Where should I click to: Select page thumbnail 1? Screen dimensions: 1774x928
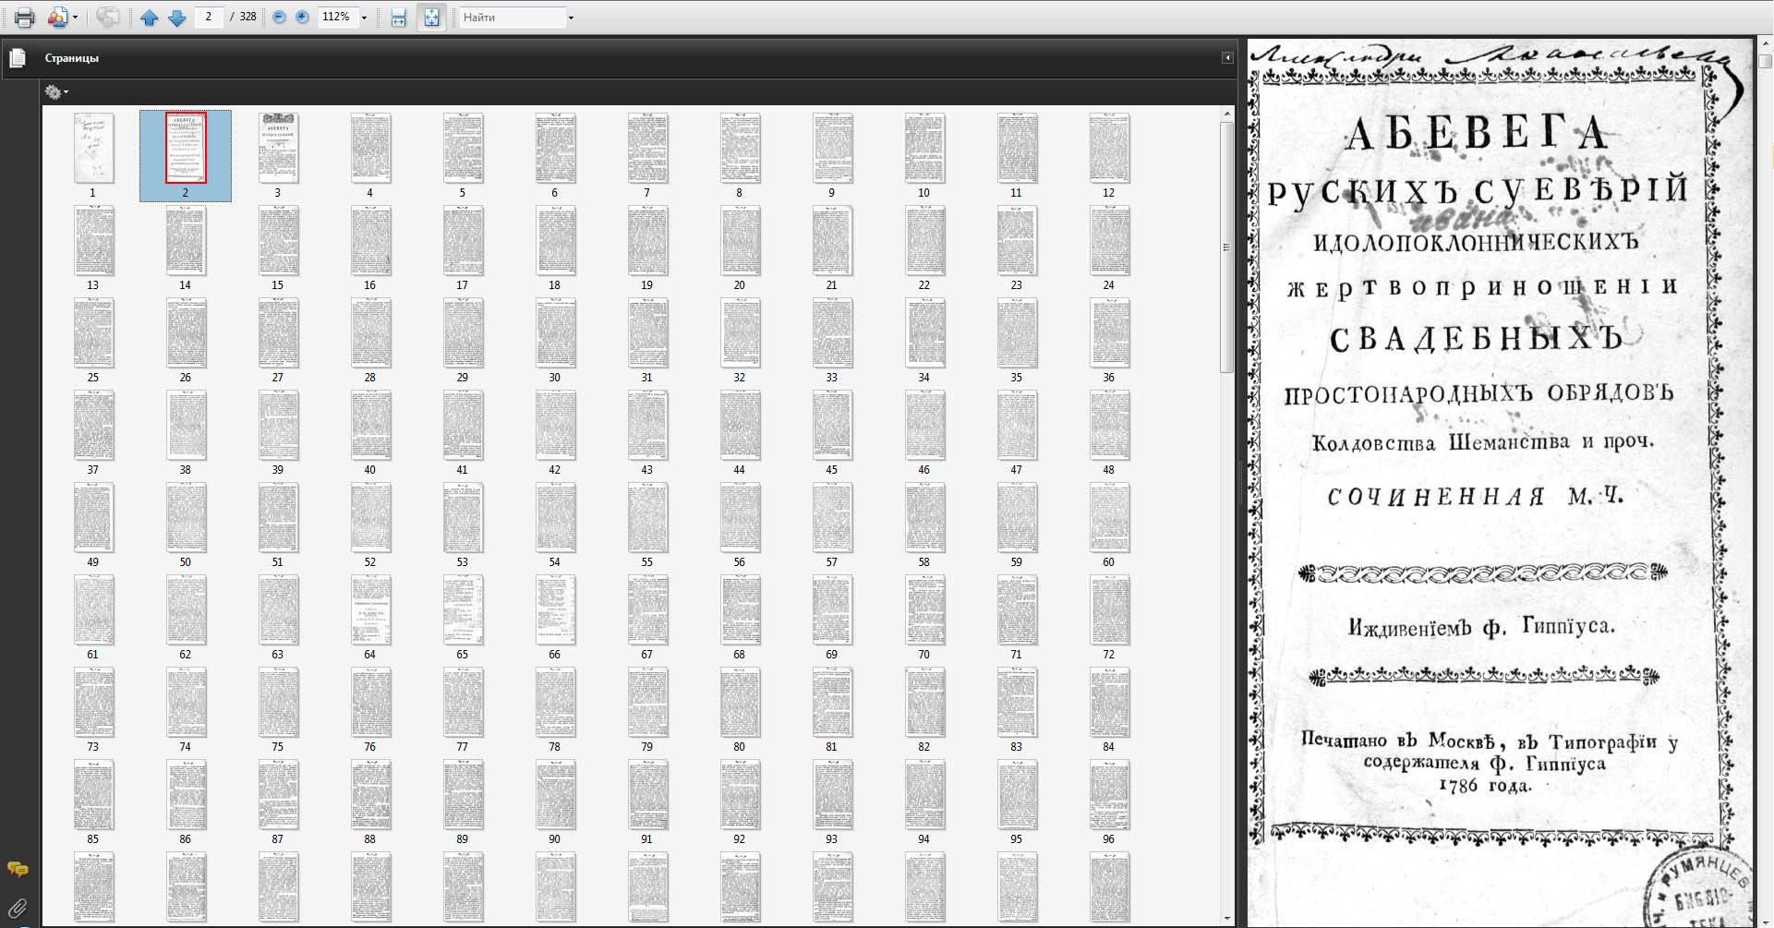[93, 148]
